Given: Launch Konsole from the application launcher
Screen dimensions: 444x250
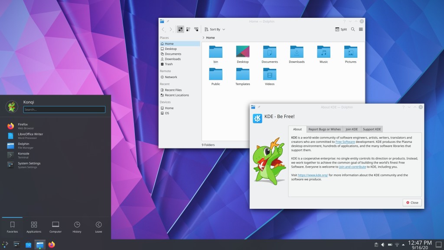Looking at the screenshot, I should tap(23, 155).
